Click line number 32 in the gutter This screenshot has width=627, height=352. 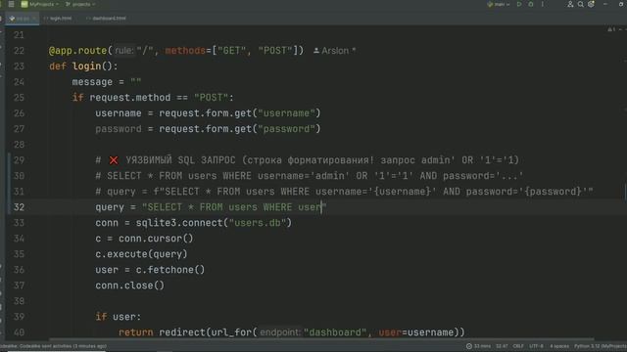pos(19,207)
